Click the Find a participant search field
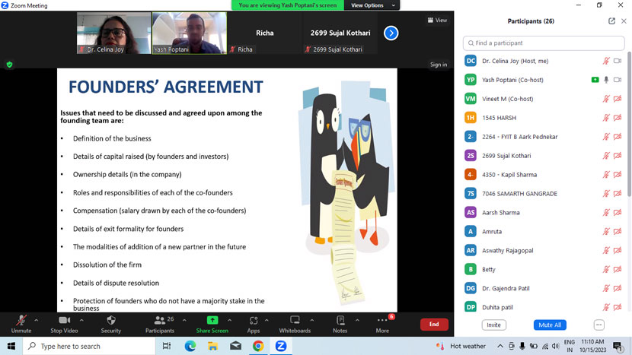The height and width of the screenshot is (355, 632). pyautogui.click(x=543, y=43)
